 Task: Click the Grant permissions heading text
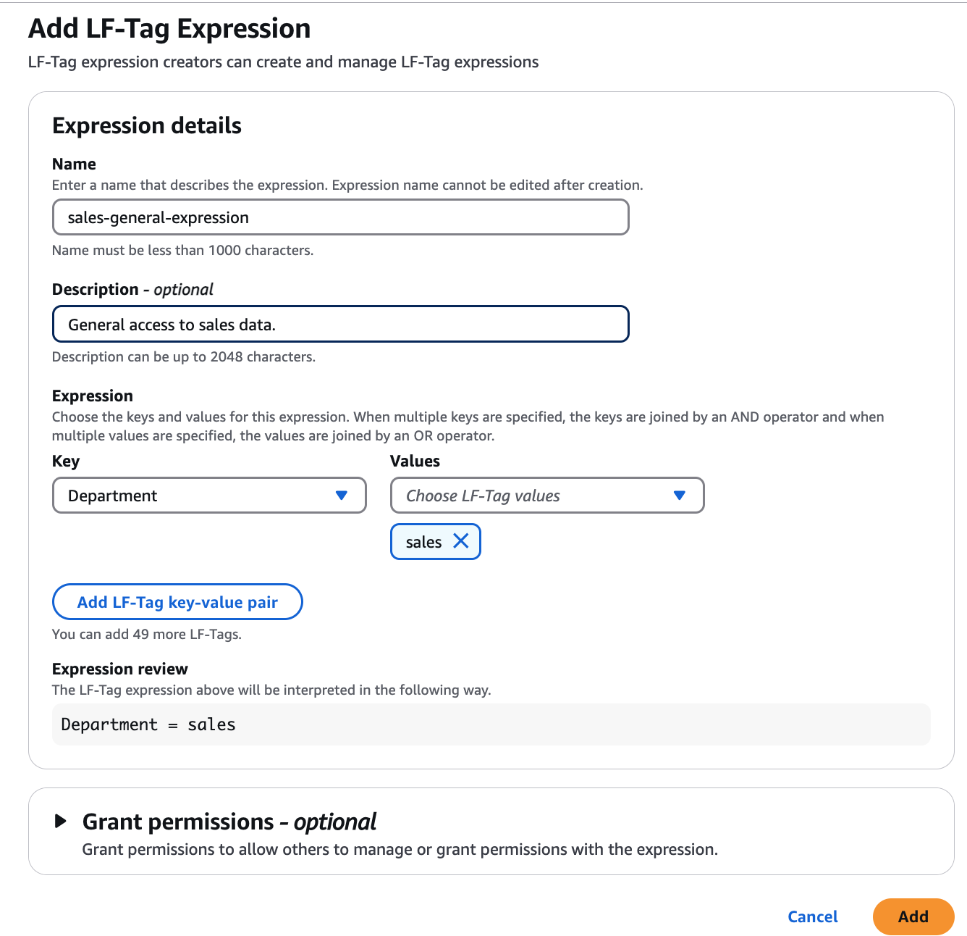click(229, 822)
